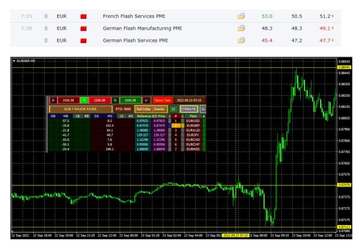Image resolution: width=363 pixels, height=250 pixels.
Task: Click yellow price label 0.87113
Action: point(344,227)
